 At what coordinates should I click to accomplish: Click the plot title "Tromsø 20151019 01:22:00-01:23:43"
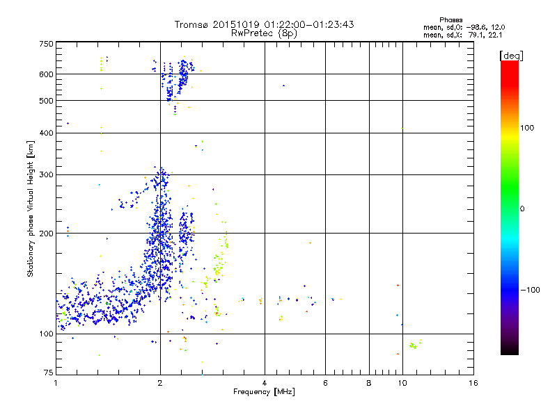pyautogui.click(x=264, y=24)
